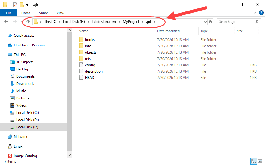Switch to the Home ribbon tab
Image resolution: width=265 pixels, height=165 pixels.
tap(26, 13)
